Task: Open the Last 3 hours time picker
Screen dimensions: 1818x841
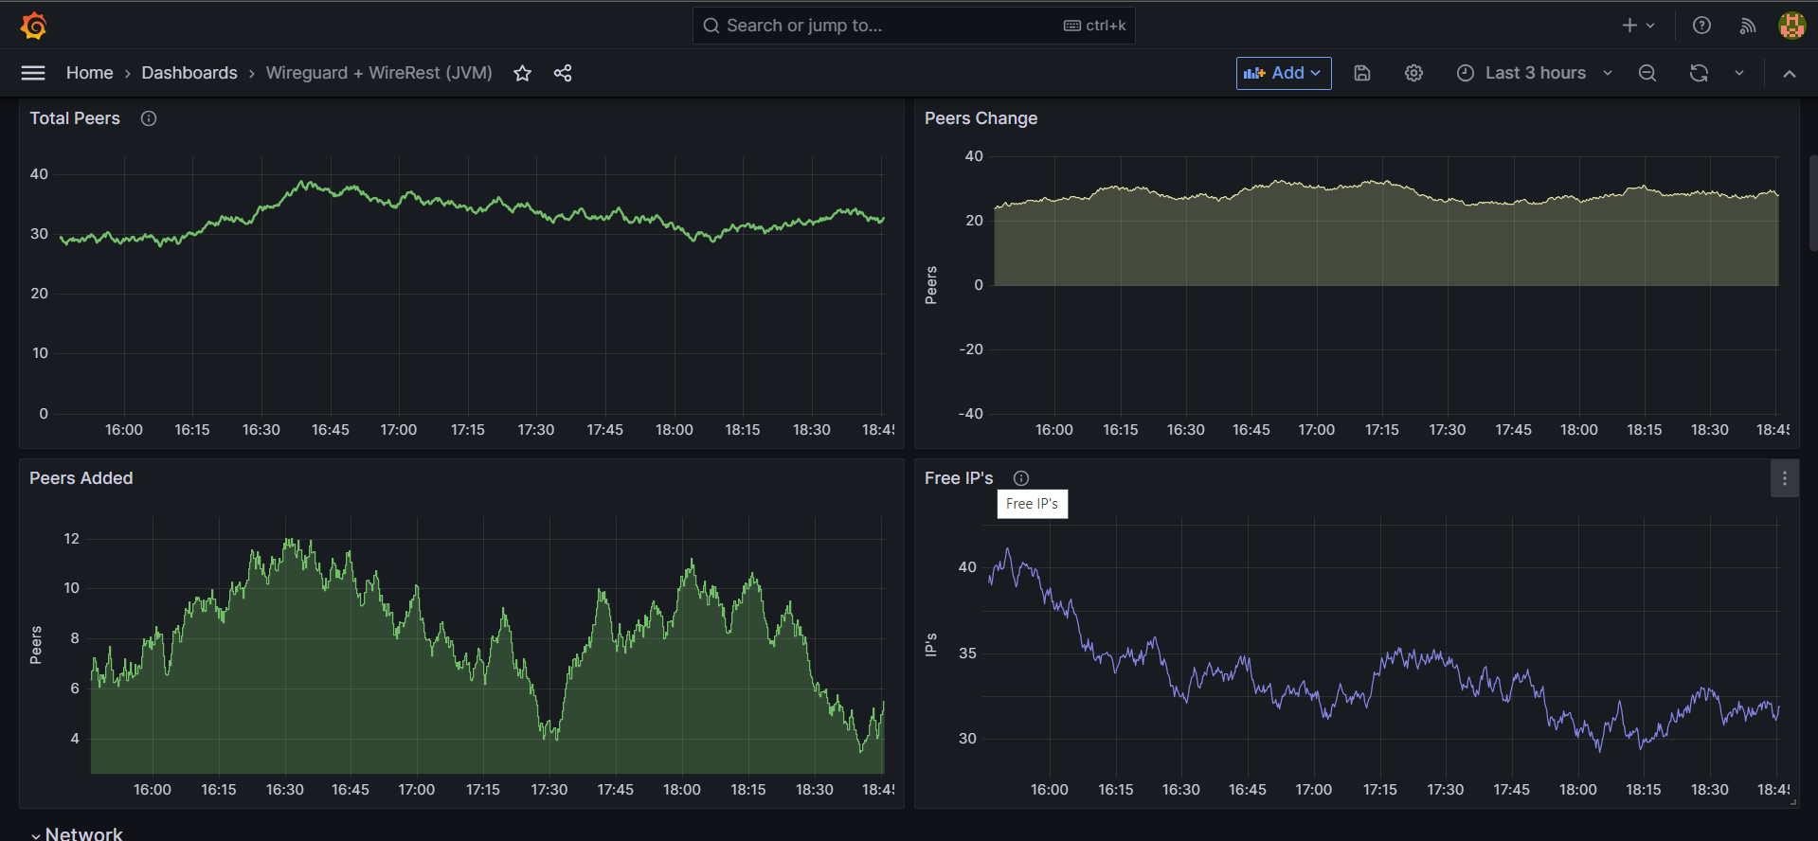Action: coord(1534,73)
